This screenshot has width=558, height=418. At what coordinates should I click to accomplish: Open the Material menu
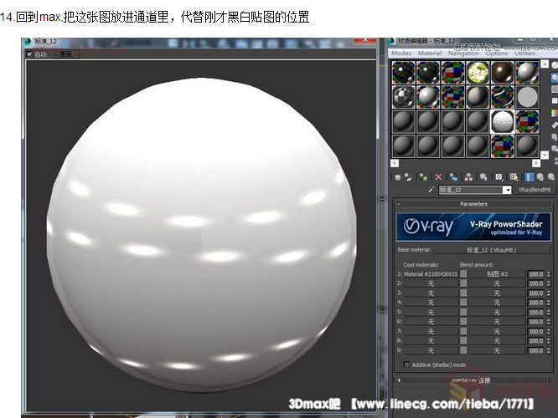[430, 54]
